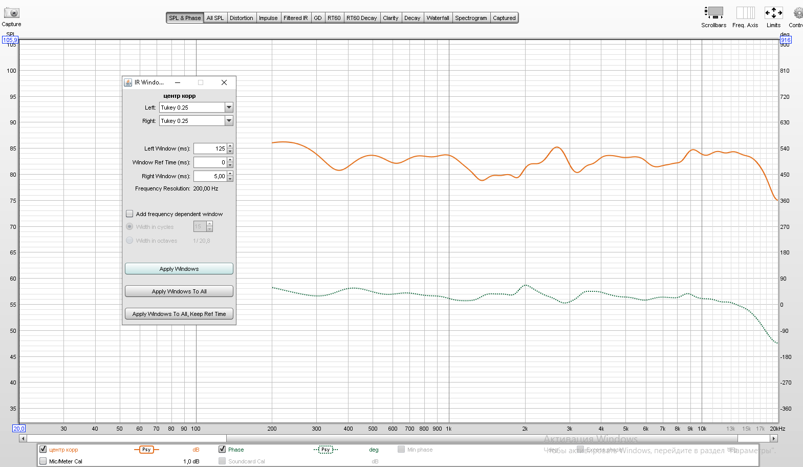The height and width of the screenshot is (467, 803).
Task: Click the orange Psy smoothing trace icon
Action: point(146,450)
